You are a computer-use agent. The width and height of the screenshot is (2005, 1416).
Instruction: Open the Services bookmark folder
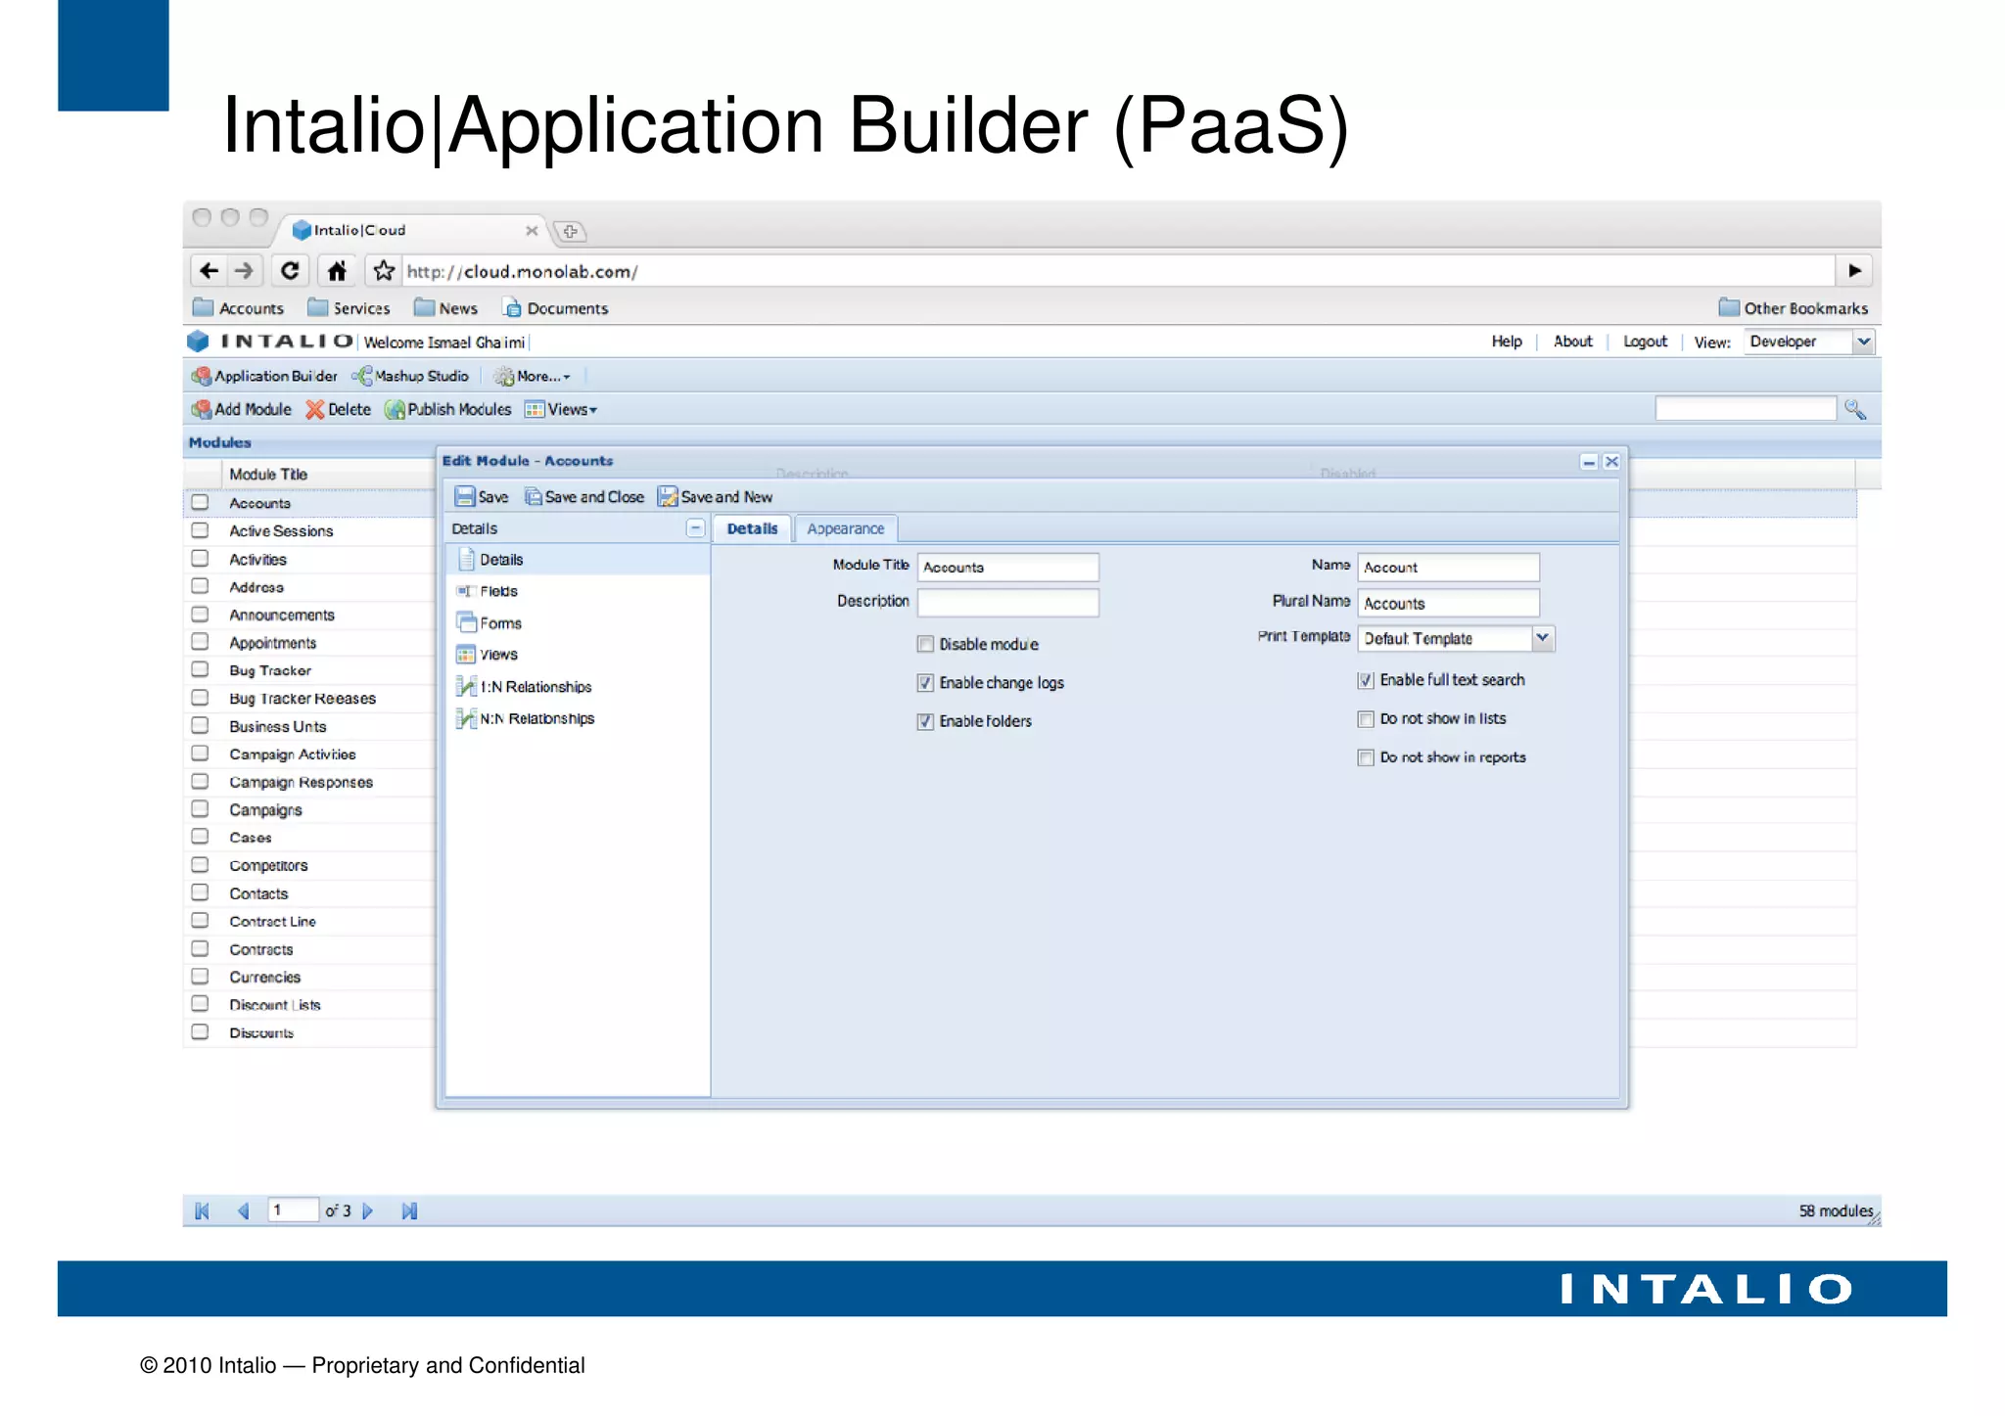click(349, 308)
